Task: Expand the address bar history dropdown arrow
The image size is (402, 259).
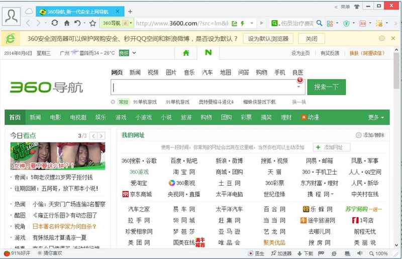Action: click(252, 23)
